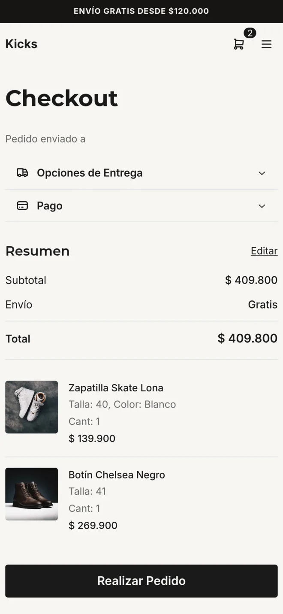Click the Envío Gratis value

pos(263,305)
